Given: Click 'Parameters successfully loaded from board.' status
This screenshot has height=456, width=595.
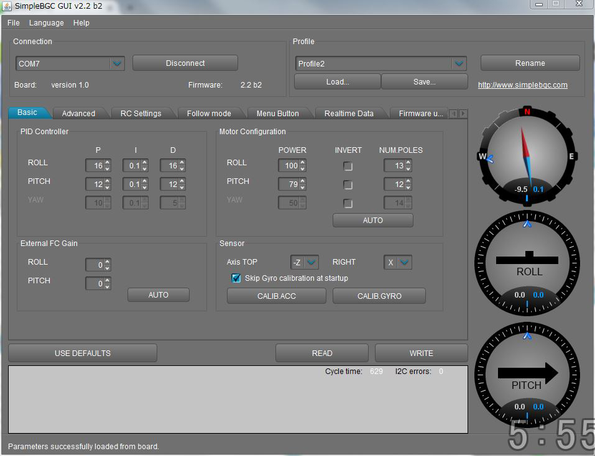Looking at the screenshot, I should click(x=83, y=446).
